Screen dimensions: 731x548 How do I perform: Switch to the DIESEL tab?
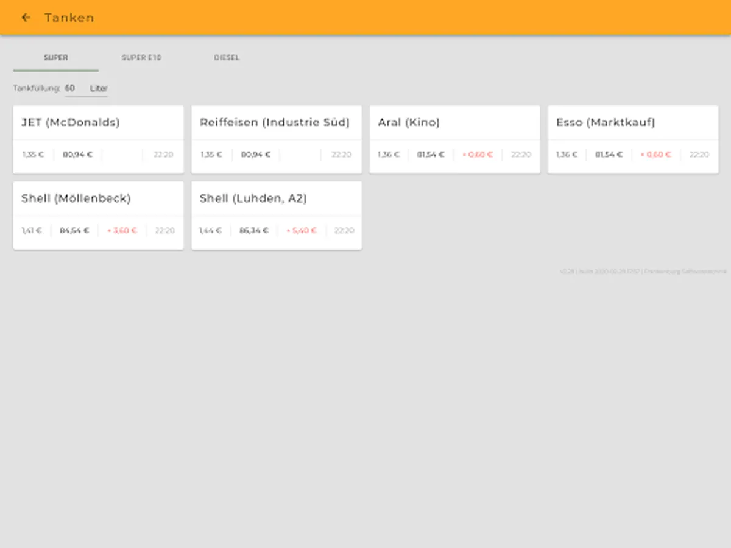click(x=227, y=58)
